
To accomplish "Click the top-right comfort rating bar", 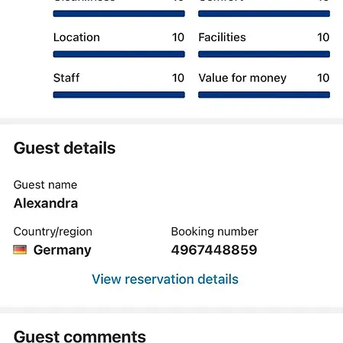I will click(264, 14).
